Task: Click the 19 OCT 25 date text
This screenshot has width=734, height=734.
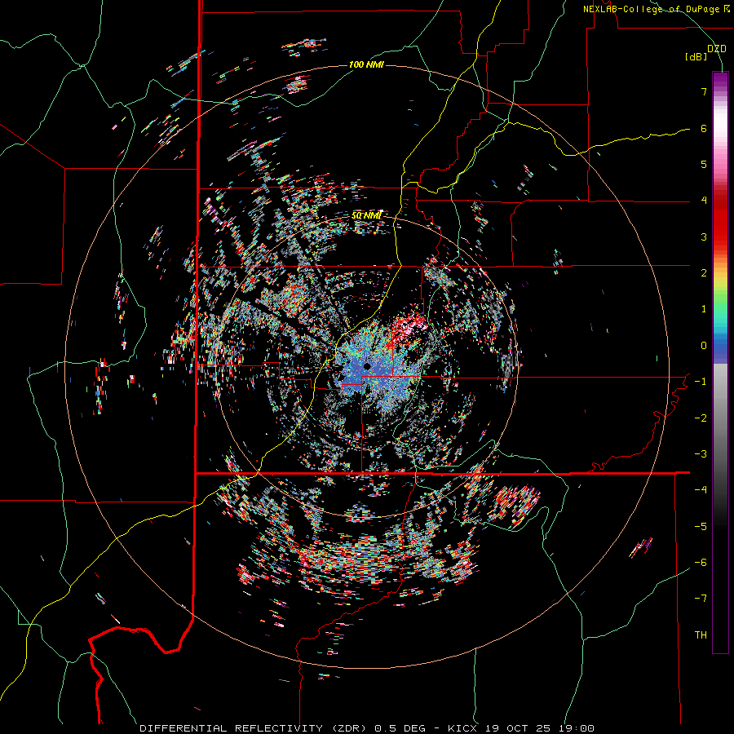Action: pos(518,728)
